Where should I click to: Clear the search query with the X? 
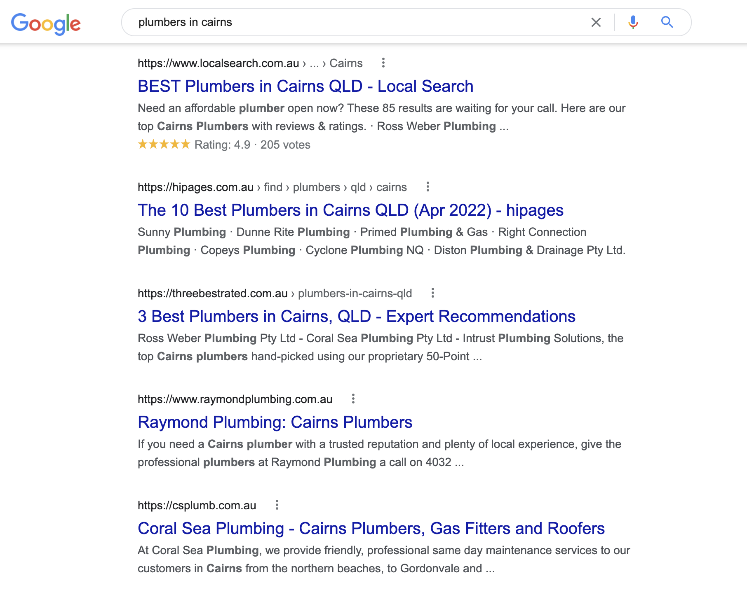[x=596, y=22]
